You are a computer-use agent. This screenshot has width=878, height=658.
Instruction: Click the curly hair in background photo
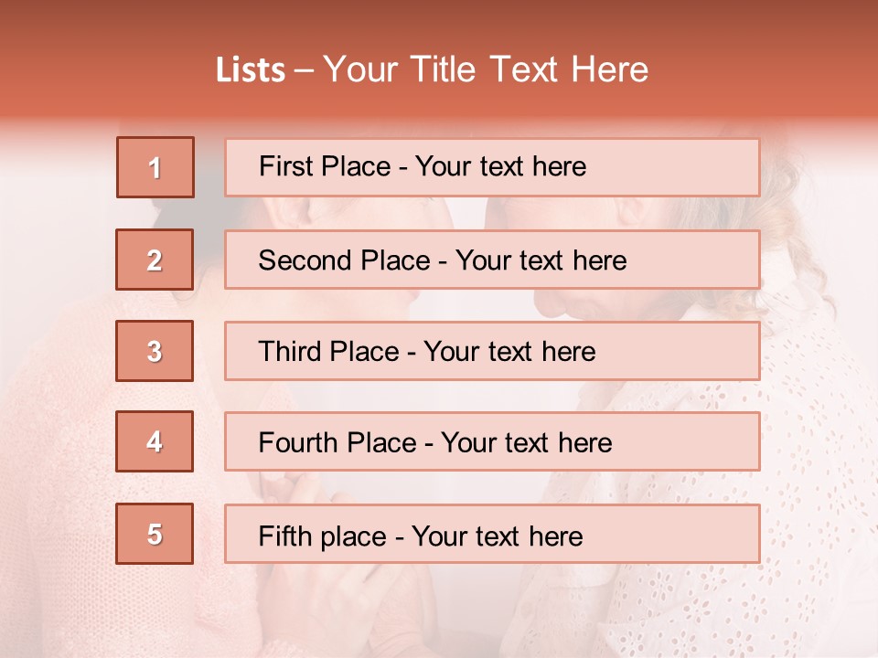point(805,228)
